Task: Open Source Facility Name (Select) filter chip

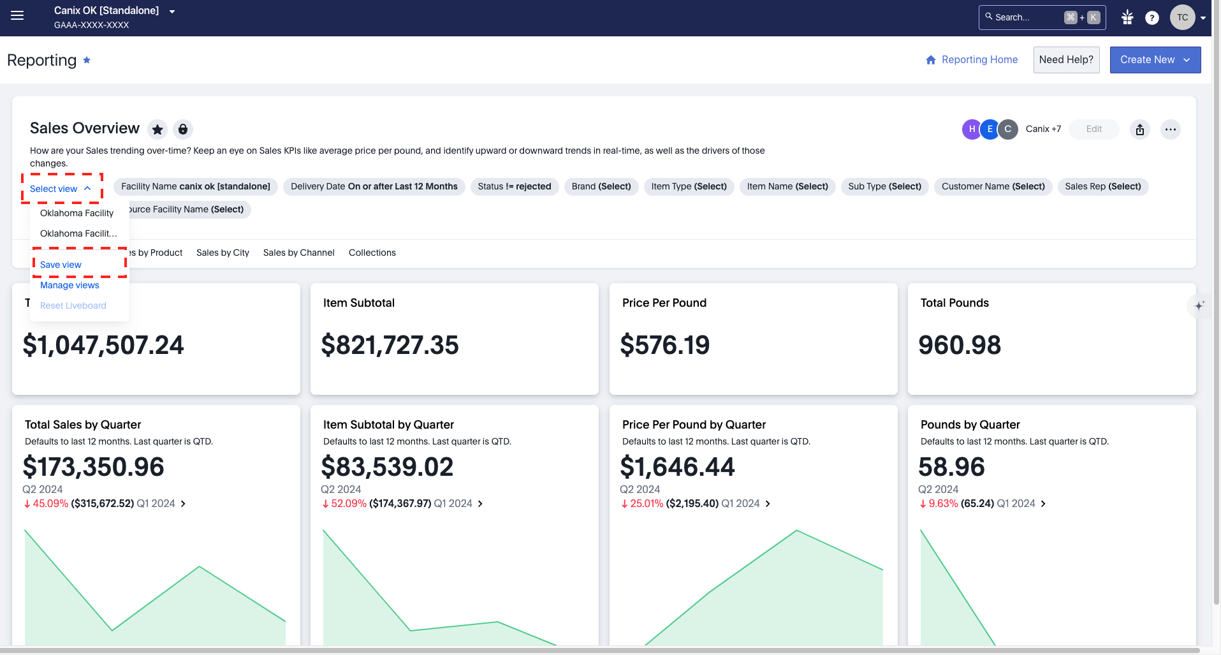Action: [190, 209]
